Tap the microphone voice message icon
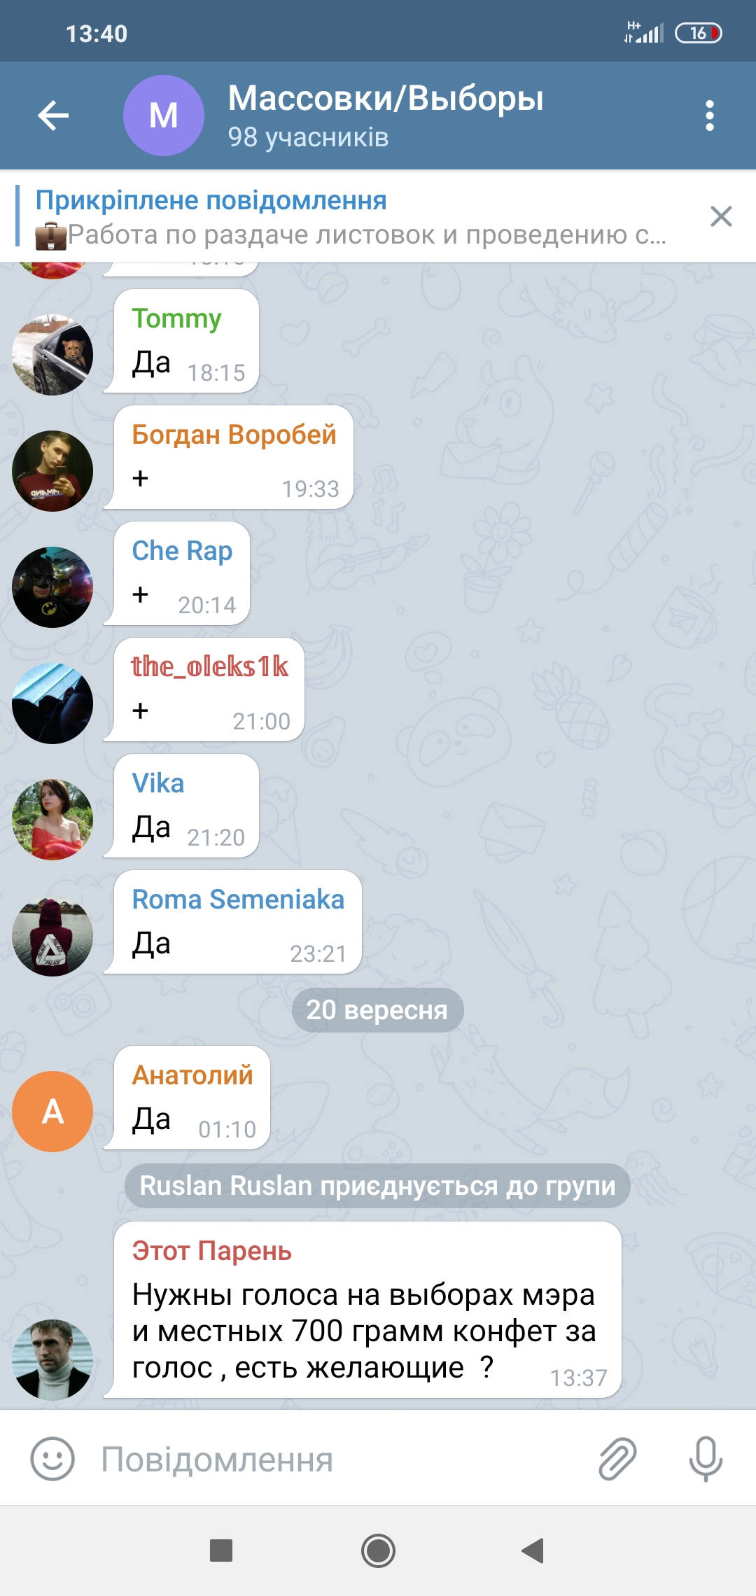The image size is (756, 1596). pyautogui.click(x=706, y=1459)
